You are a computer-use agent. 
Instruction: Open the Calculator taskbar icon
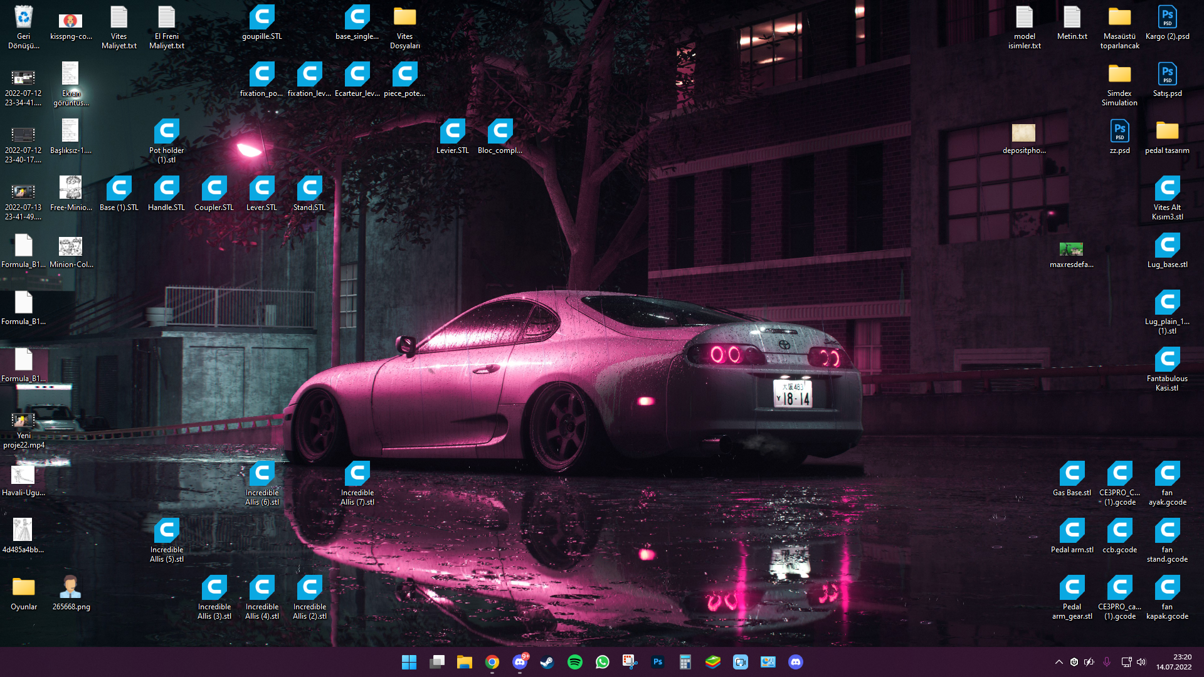(685, 662)
